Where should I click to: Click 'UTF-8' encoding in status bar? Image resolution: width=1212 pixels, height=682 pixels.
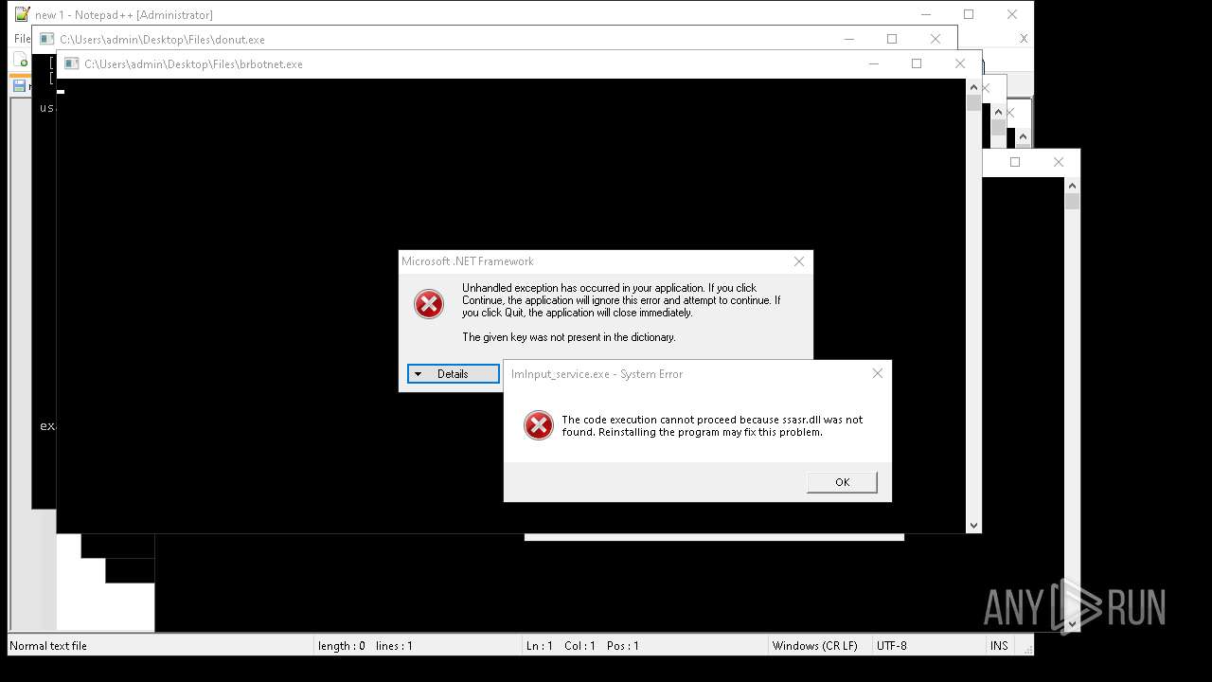(x=892, y=646)
